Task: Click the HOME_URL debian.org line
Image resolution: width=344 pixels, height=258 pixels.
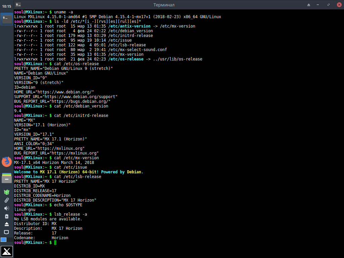Action: [x=54, y=92]
